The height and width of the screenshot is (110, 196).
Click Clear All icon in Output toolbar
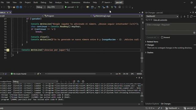coord(74,82)
